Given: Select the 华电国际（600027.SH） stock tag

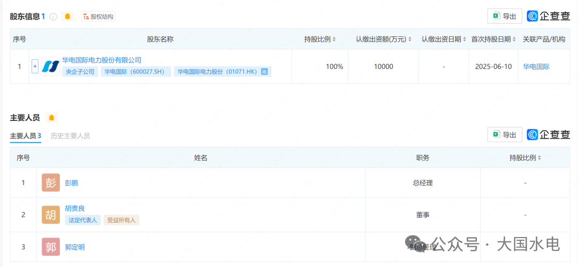Looking at the screenshot, I should (135, 72).
